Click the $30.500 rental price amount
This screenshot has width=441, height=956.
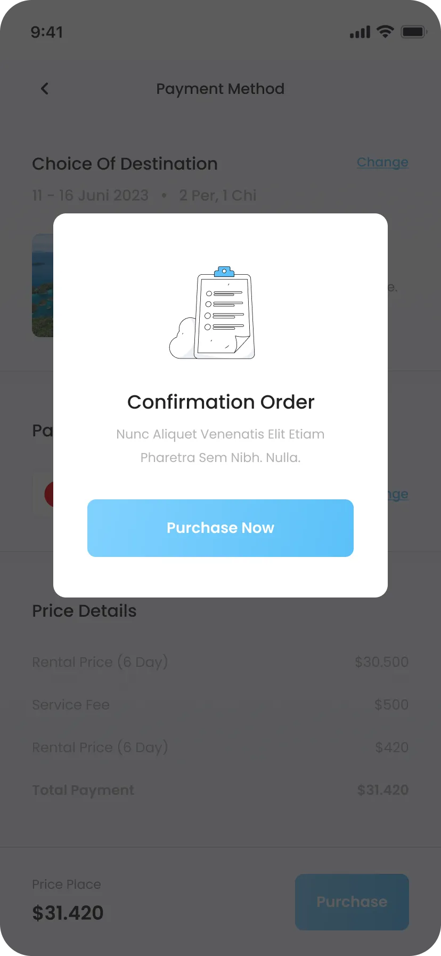[x=381, y=662]
